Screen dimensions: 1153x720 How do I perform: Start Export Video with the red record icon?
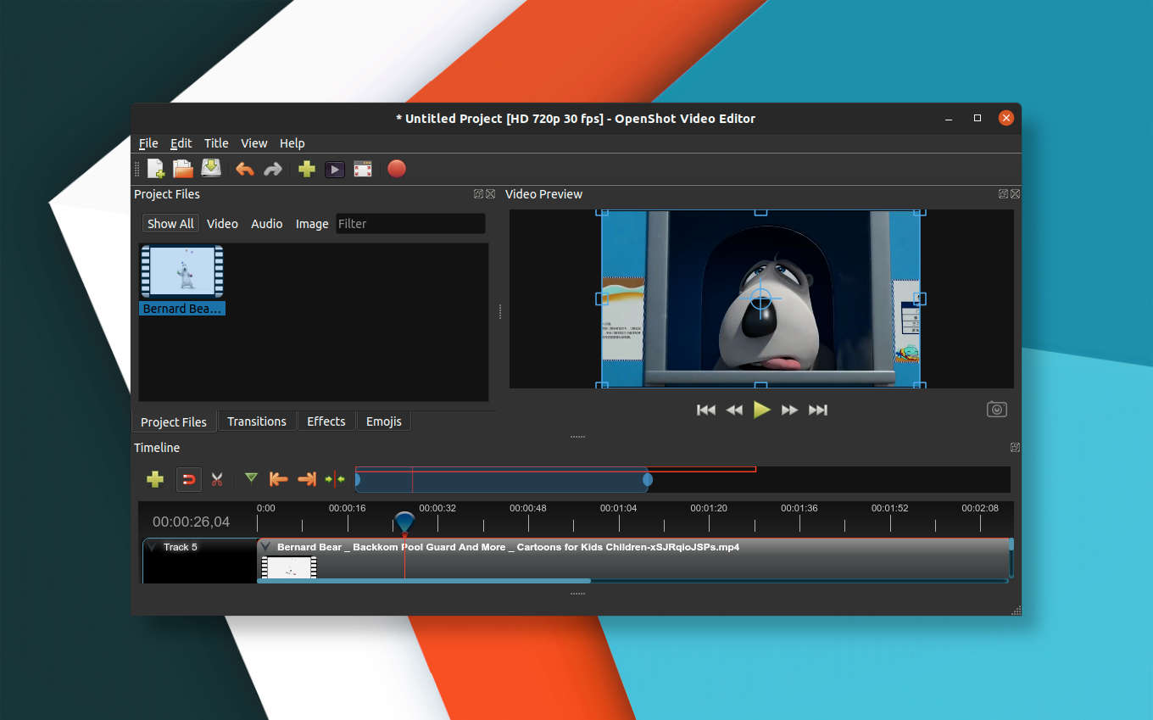[396, 169]
